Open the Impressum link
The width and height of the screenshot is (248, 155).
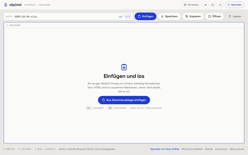(221, 149)
